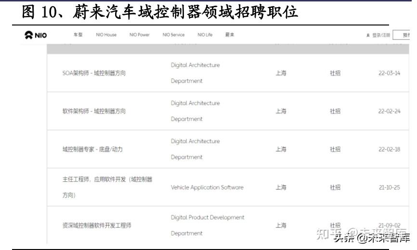Click Digital Architecture Department in 域控制器专家 row
This screenshot has height=250, width=417.
[195, 149]
